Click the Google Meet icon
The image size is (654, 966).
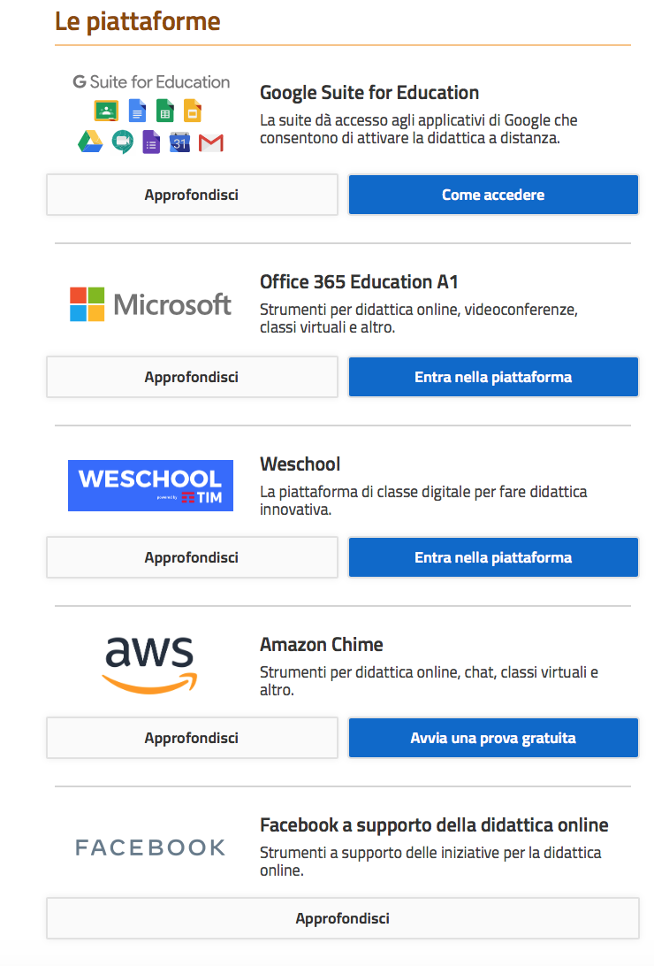click(x=123, y=142)
